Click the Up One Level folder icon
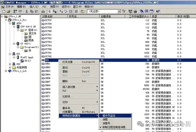 (82, 11)
